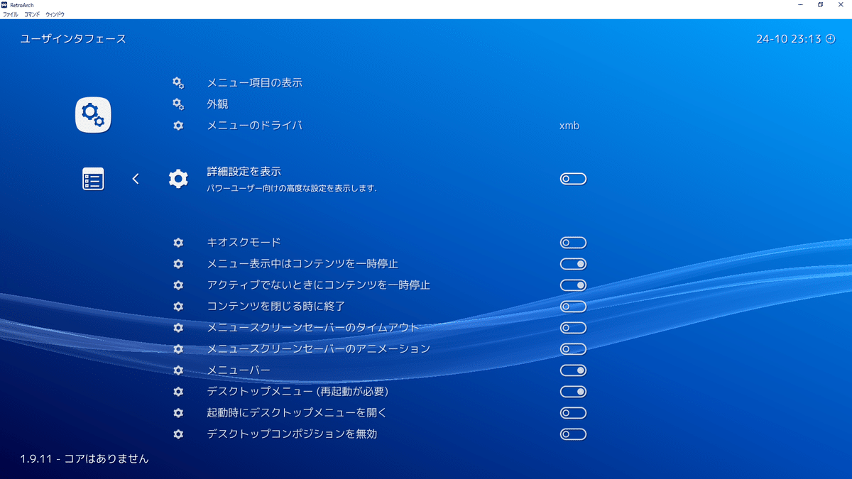
Task: Open the コマンド menu
Action: 32,14
